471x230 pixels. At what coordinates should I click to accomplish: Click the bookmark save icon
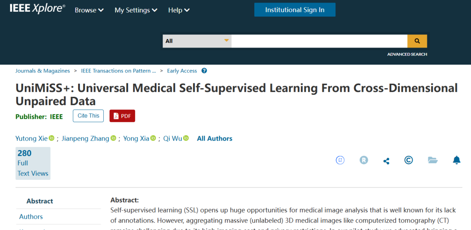coord(340,160)
